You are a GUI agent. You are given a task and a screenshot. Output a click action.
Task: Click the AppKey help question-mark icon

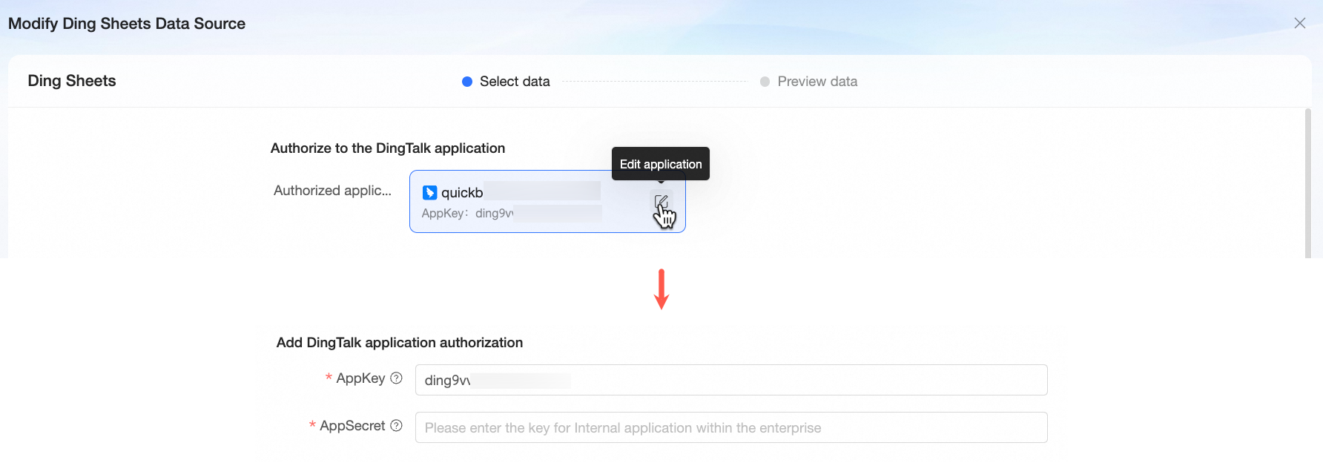396,378
